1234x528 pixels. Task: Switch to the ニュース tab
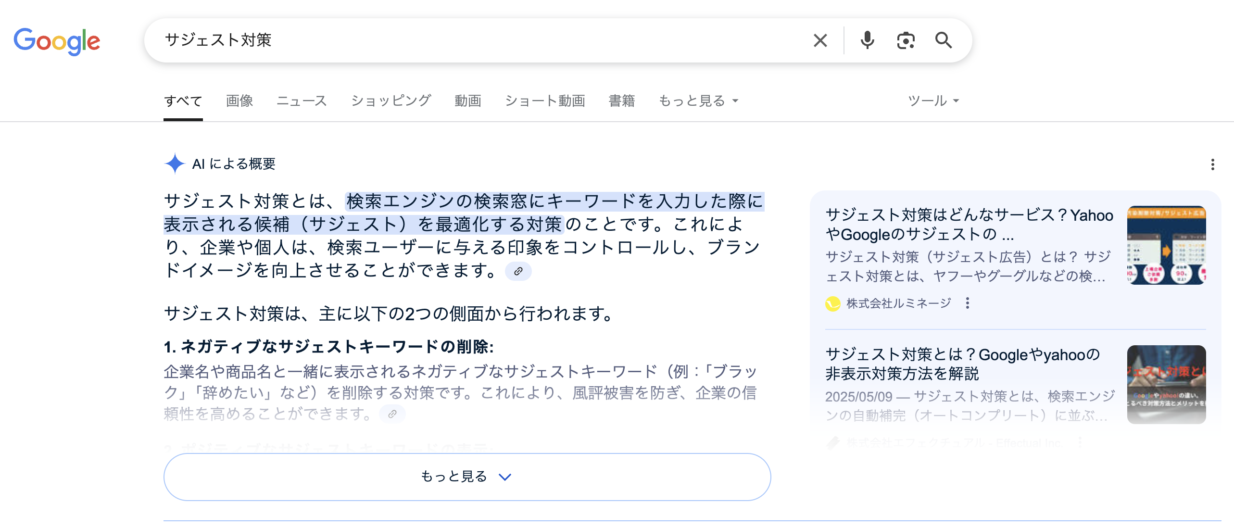302,101
